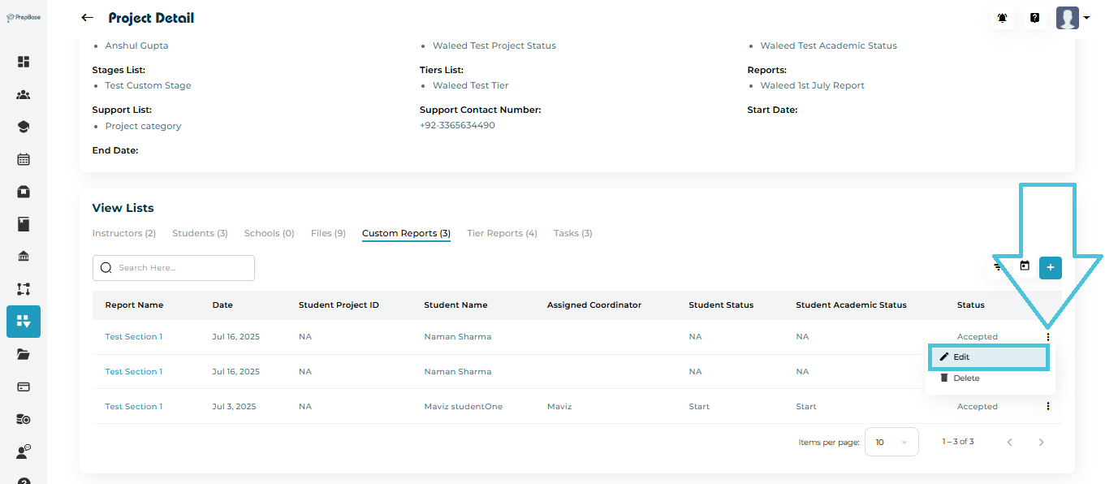Click the help question mark icon in header
Viewport: 1105px width, 484px height.
coord(1034,18)
